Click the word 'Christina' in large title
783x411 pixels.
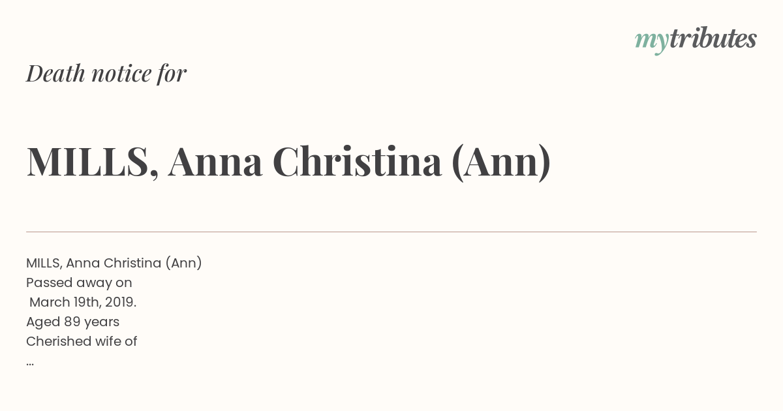point(357,162)
